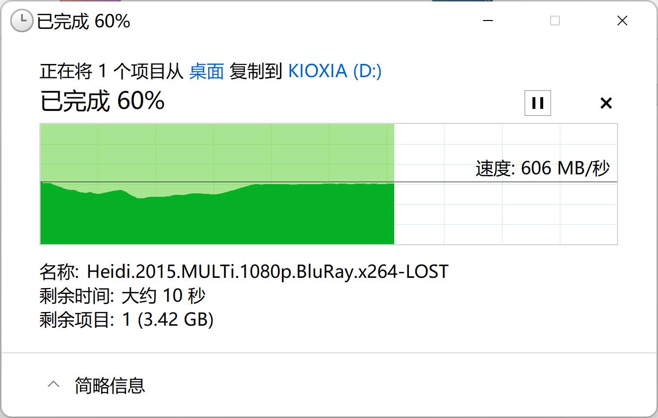Viewport: 658px width, 418px height.
Task: Click the minimize icon of the dialog
Action: (487, 21)
